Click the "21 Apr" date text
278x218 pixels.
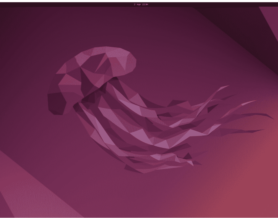[137, 4]
